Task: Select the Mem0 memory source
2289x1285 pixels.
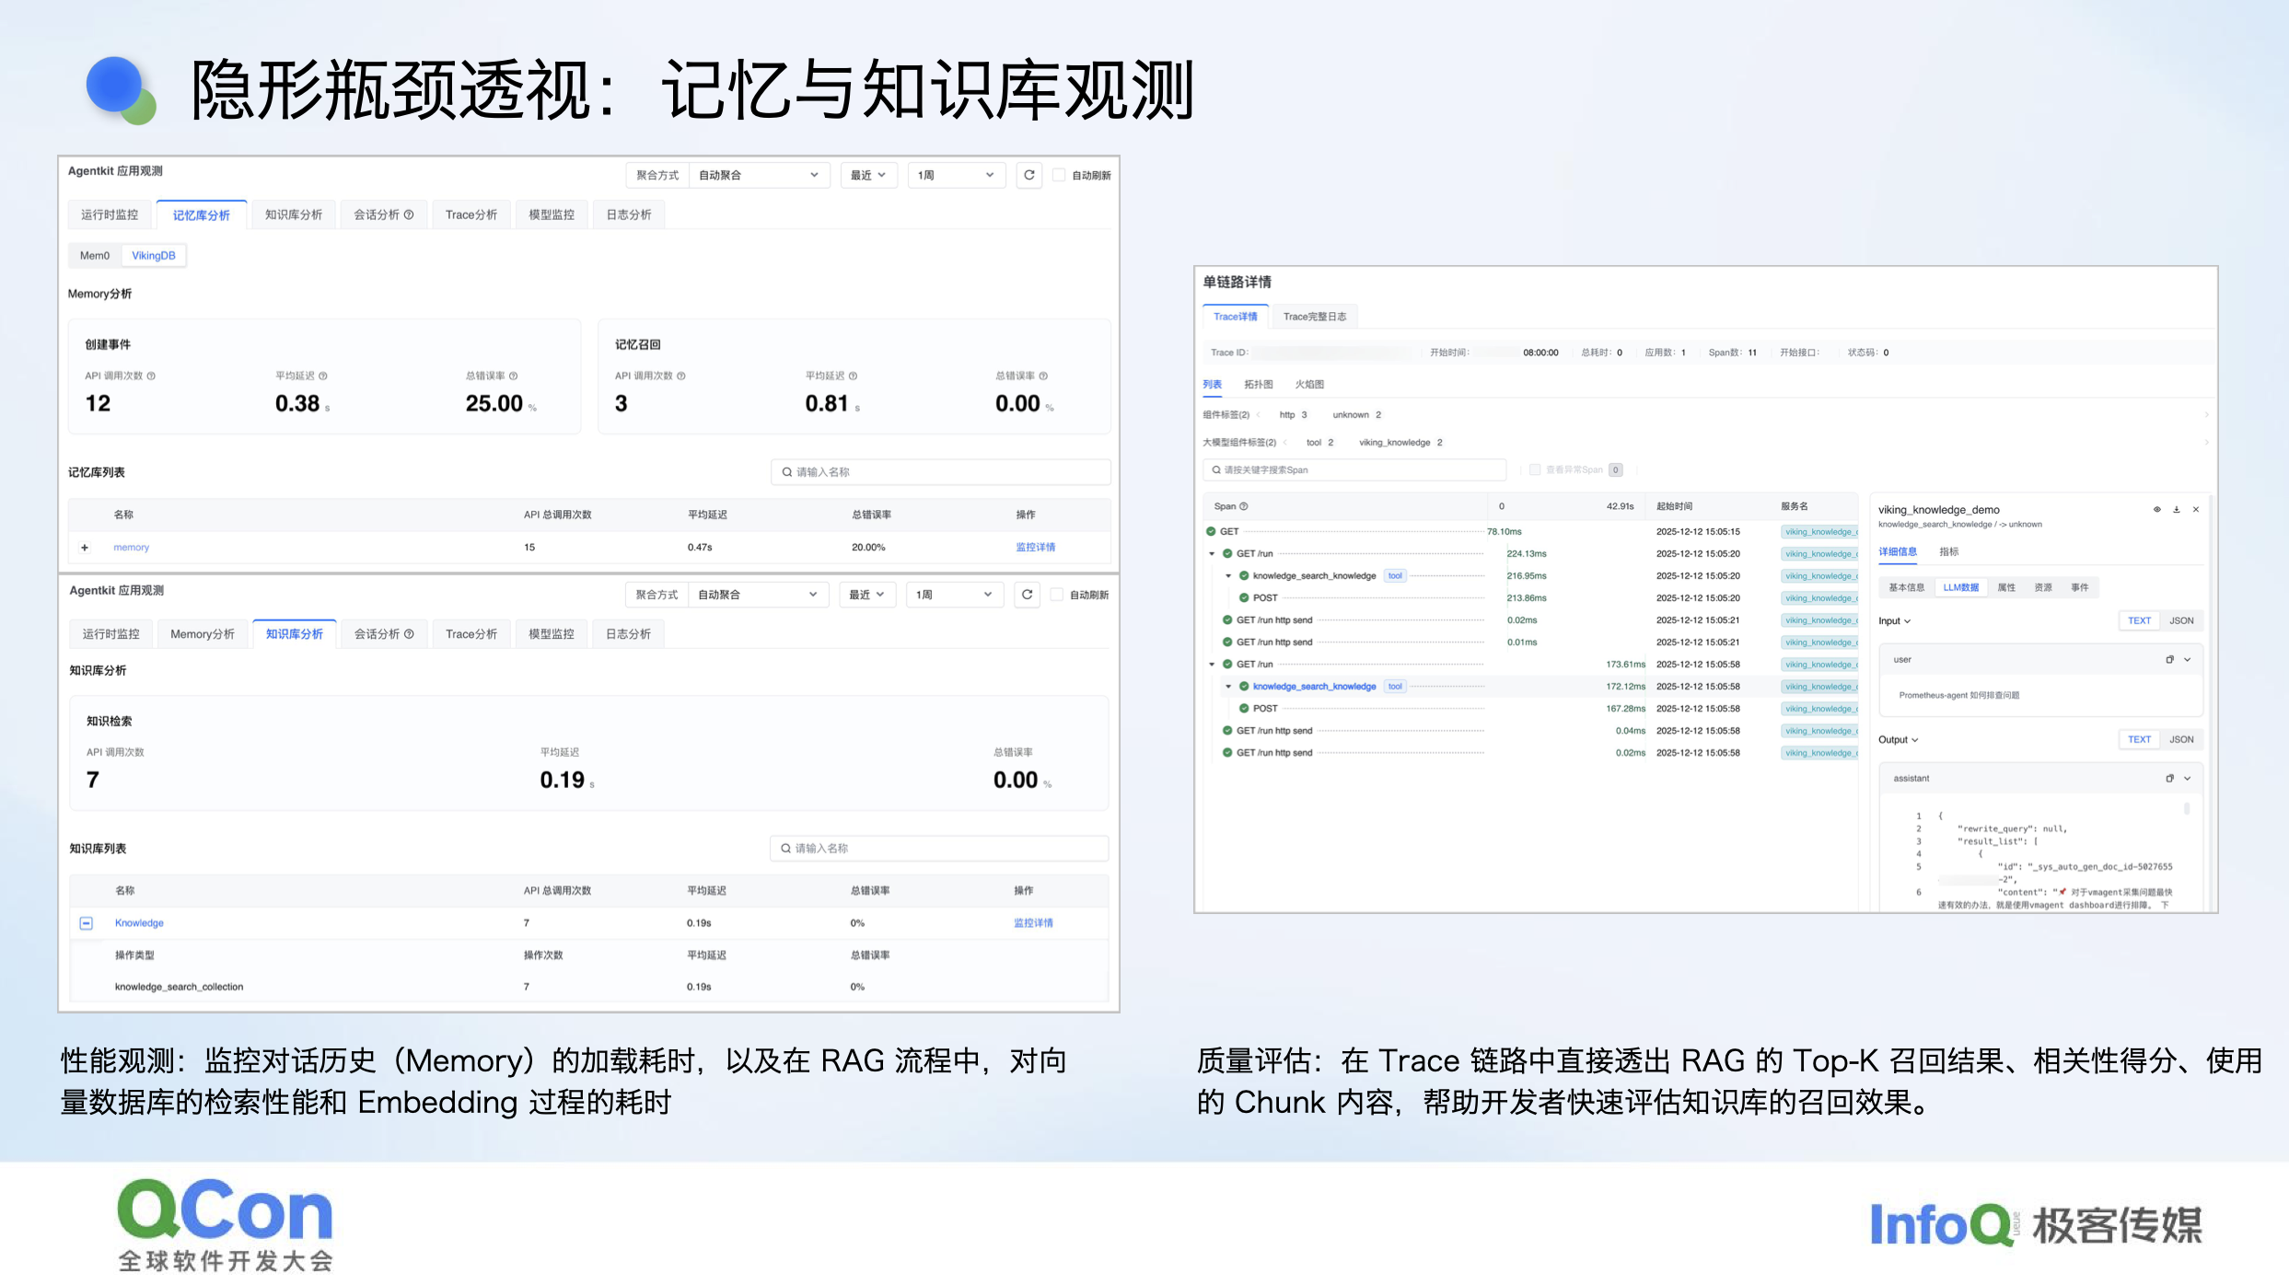Action: [x=95, y=256]
